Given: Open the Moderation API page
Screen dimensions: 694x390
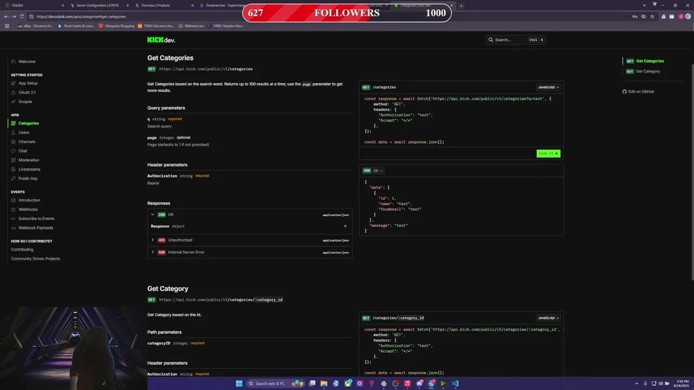Looking at the screenshot, I should tap(28, 160).
